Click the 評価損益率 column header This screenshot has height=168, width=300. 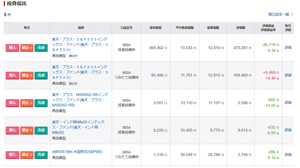pos(268,30)
